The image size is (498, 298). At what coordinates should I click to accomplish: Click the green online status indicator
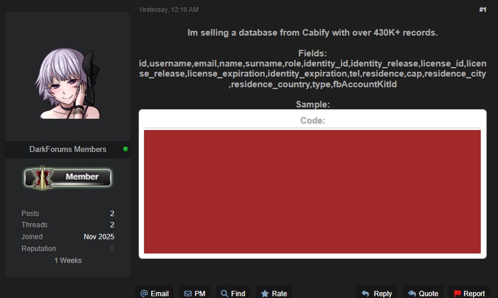click(x=125, y=149)
